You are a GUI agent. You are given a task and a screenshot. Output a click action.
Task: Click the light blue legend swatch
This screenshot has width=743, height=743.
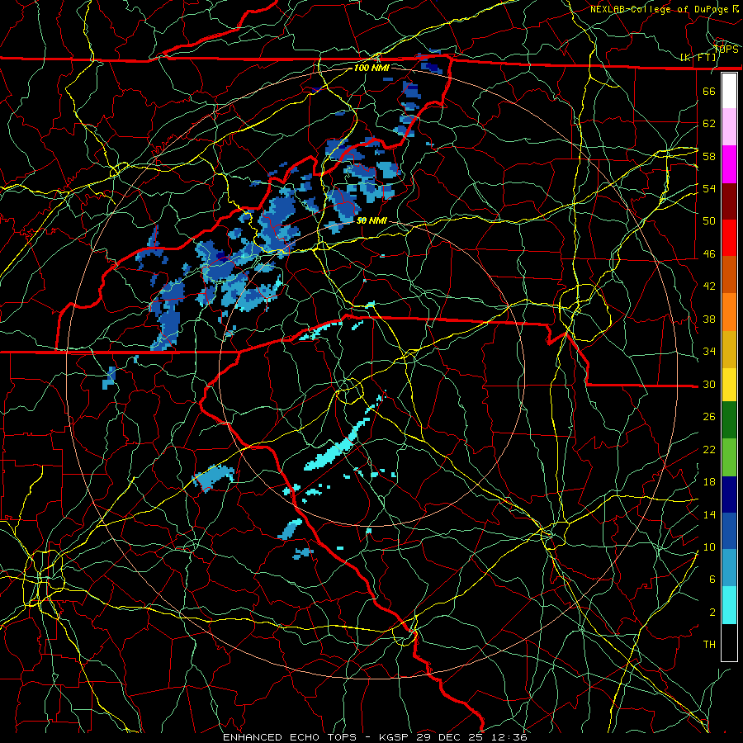729,568
